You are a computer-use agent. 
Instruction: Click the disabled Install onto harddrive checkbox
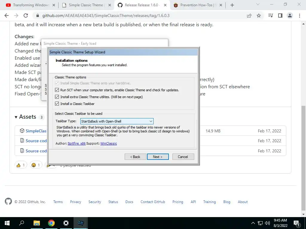point(57,83)
